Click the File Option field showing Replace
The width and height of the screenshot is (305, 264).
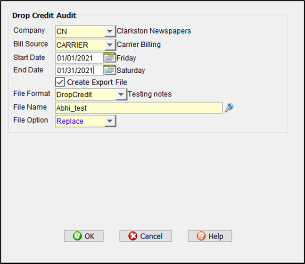[x=79, y=121]
